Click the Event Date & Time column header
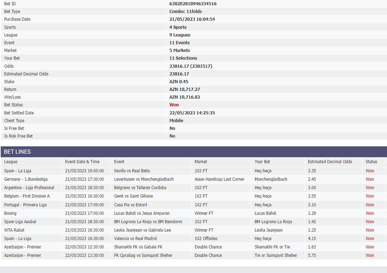 click(82, 162)
